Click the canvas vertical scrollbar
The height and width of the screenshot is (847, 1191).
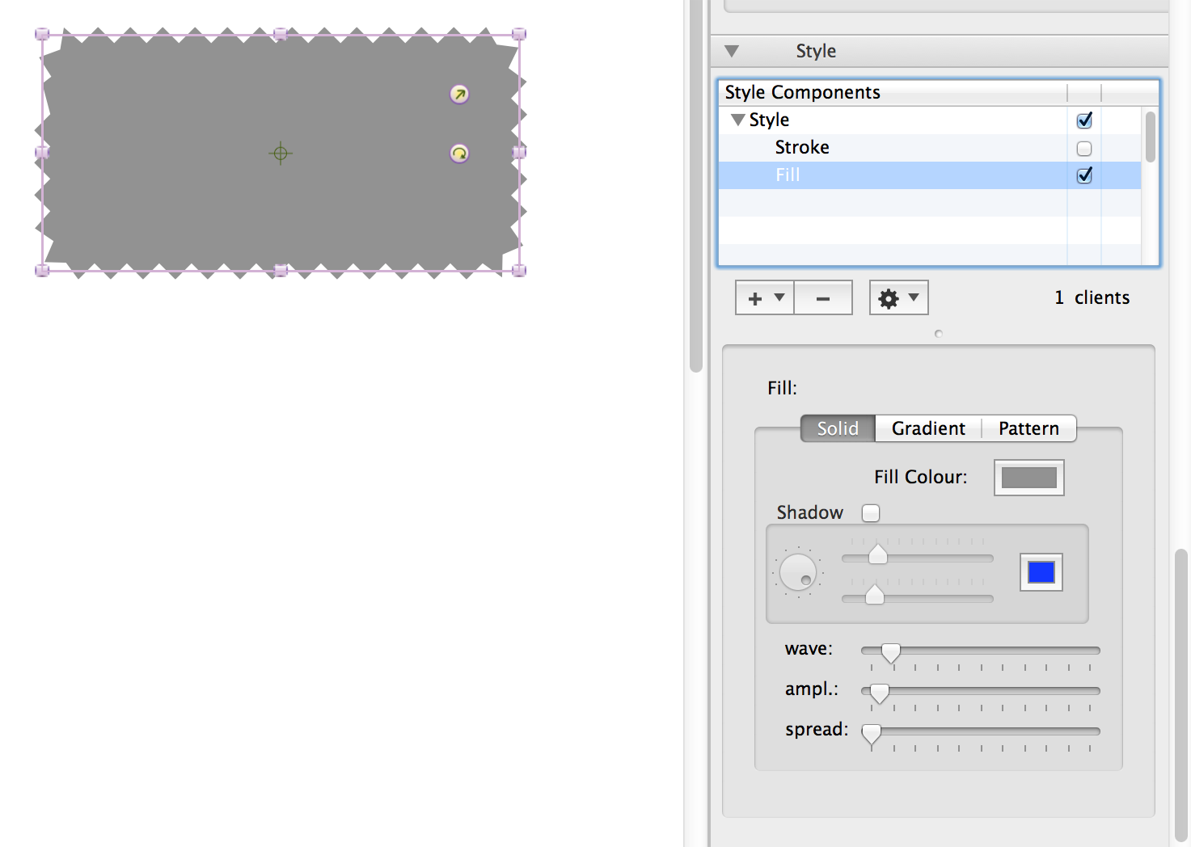pyautogui.click(x=696, y=186)
